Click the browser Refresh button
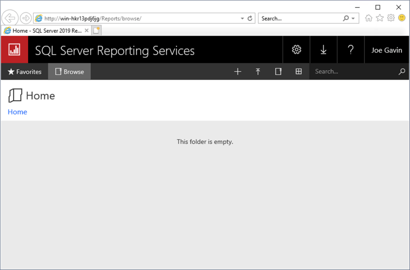Viewport: 410px width, 270px height. click(x=250, y=19)
